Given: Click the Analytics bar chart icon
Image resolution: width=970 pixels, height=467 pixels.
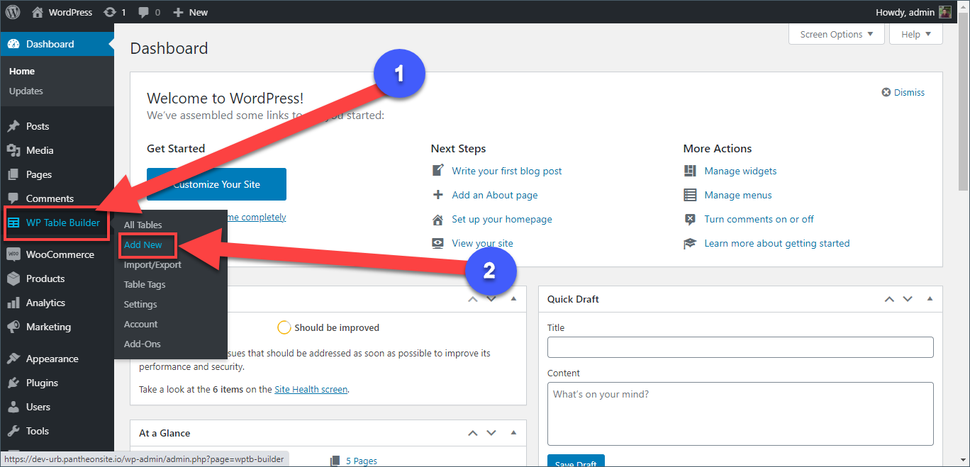Looking at the screenshot, I should pyautogui.click(x=13, y=303).
